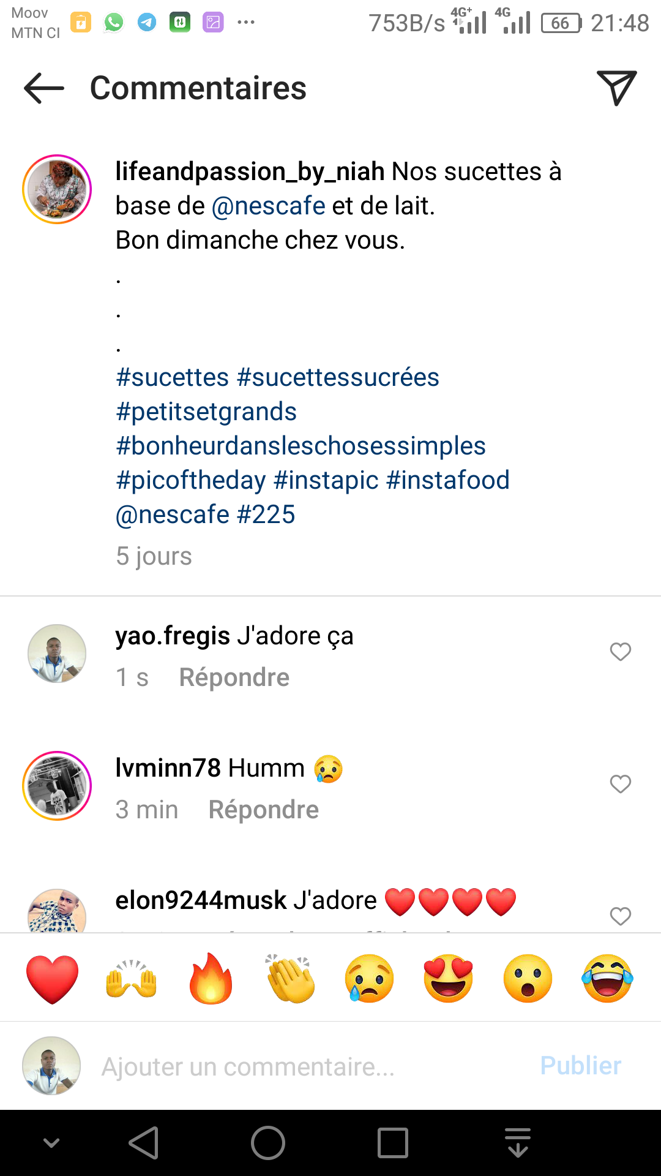This screenshot has width=661, height=1176.
Task: Open the #bonheurdansleschosessimples hashtag
Action: click(301, 446)
